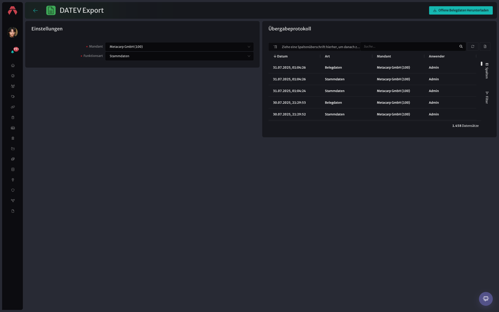This screenshot has width=499, height=312.
Task: Open the Filter side panel
Action: click(487, 98)
